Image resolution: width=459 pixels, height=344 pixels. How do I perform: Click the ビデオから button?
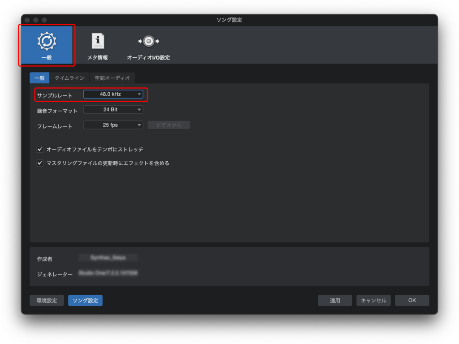[169, 125]
